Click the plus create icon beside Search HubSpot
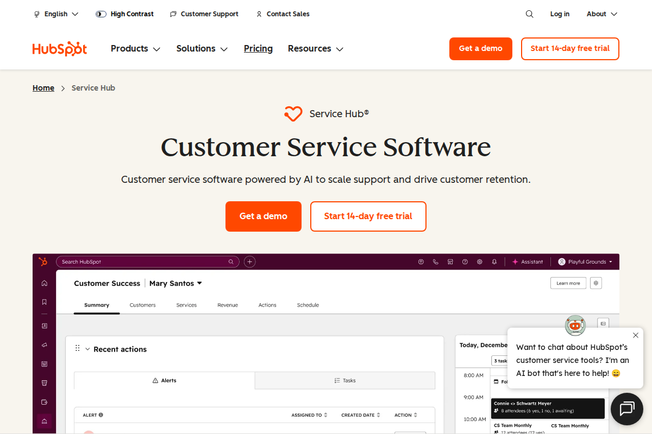This screenshot has height=434, width=652. pos(249,261)
